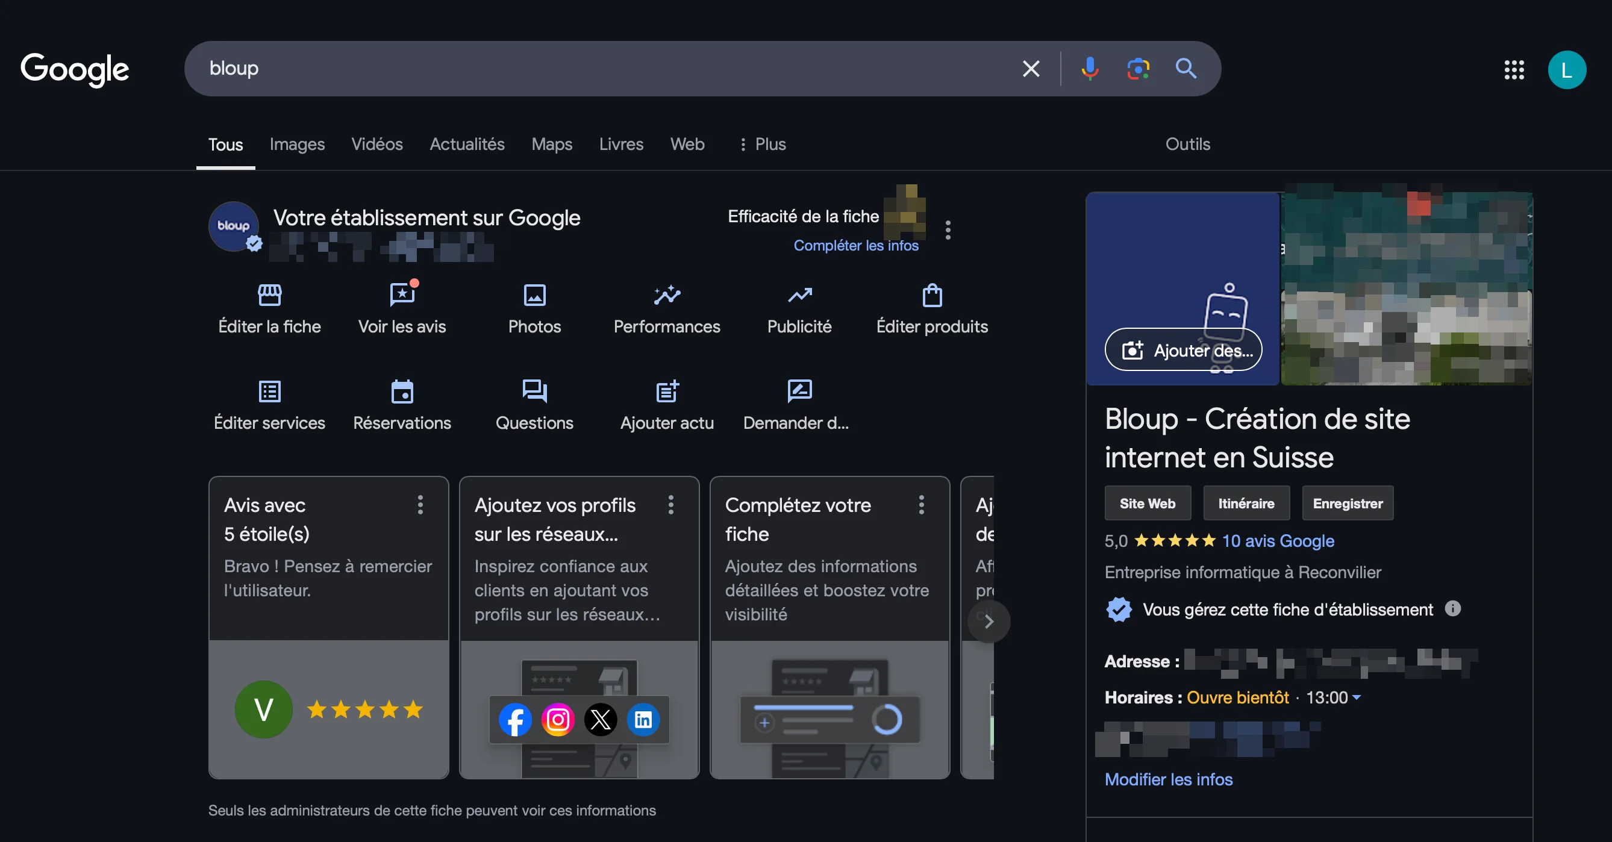Click the info icon beside Vous gérez cette fiche

1452,608
